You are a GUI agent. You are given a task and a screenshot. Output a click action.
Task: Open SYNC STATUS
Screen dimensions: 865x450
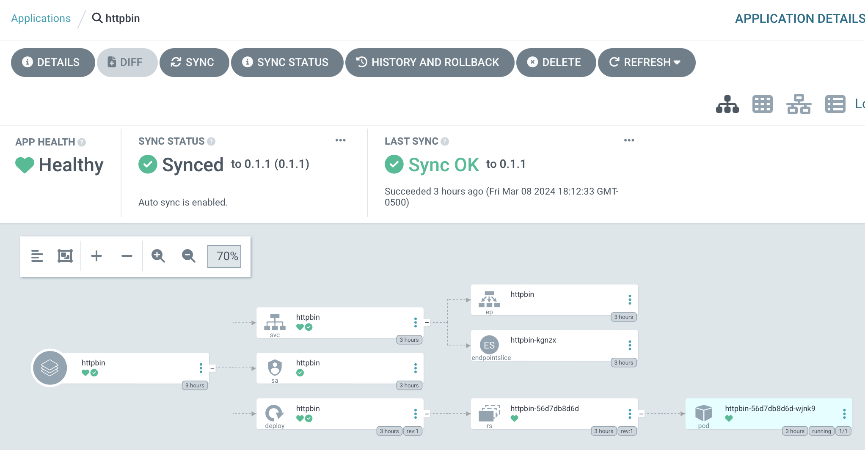[287, 62]
